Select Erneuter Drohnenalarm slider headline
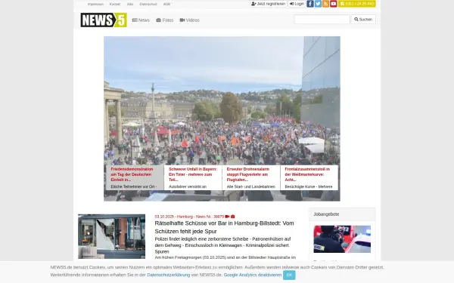454x283 pixels. (248, 174)
